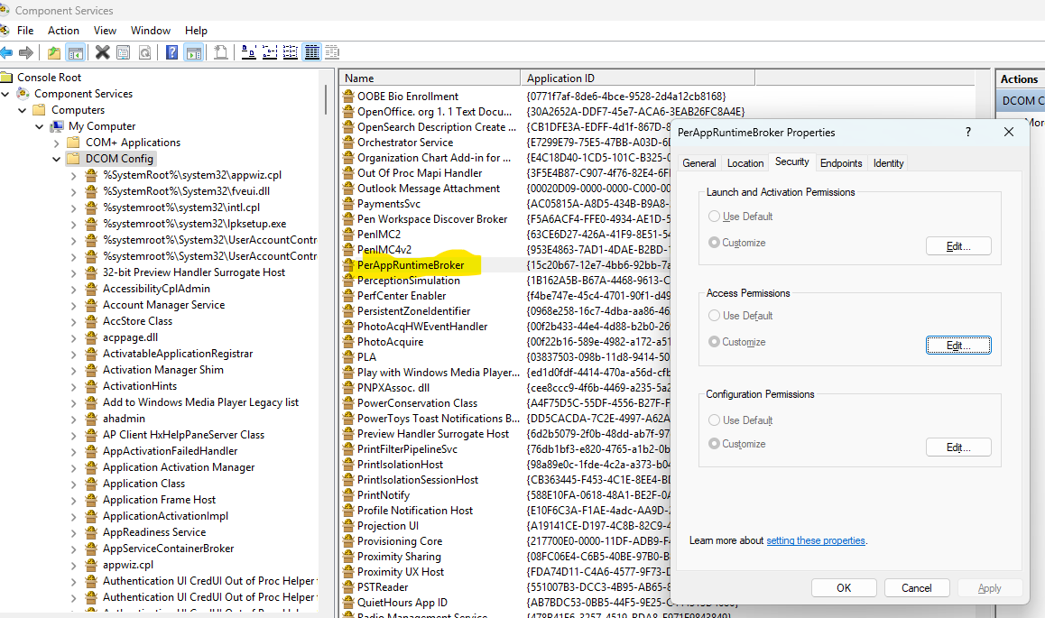Click the grey Forward arrow in toolbar
Screen dimensions: 1045x618
tap(26, 52)
